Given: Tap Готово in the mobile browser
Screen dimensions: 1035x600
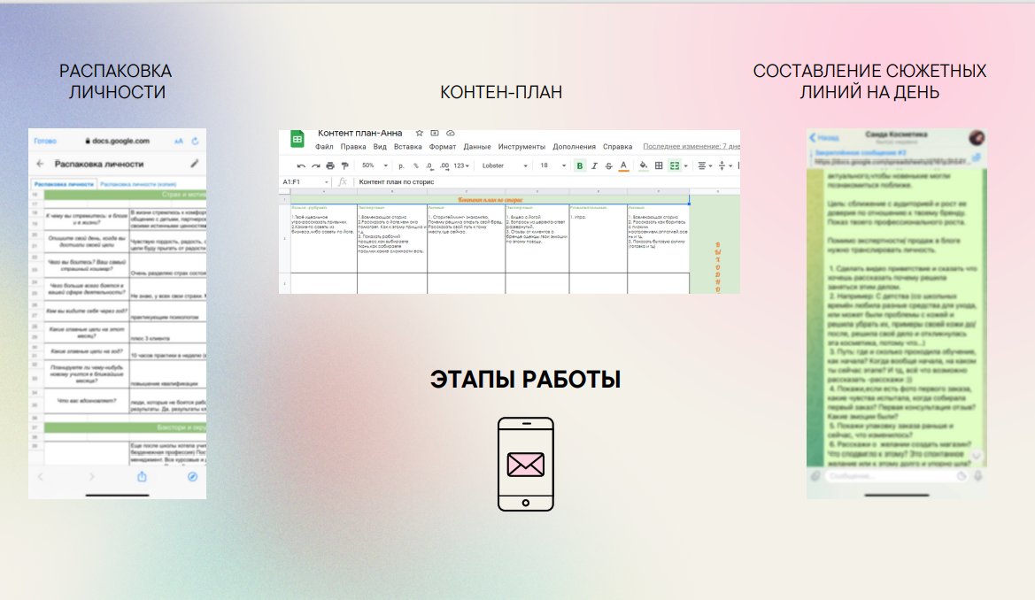Looking at the screenshot, I should pyautogui.click(x=44, y=141).
